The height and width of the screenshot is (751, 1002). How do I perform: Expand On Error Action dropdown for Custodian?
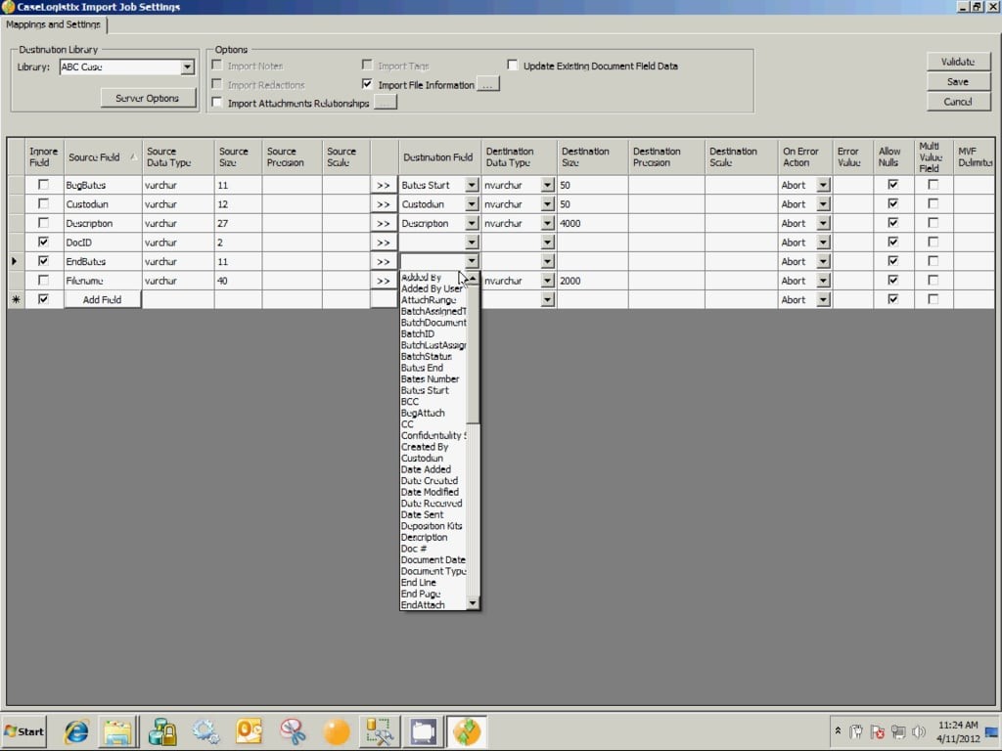823,204
